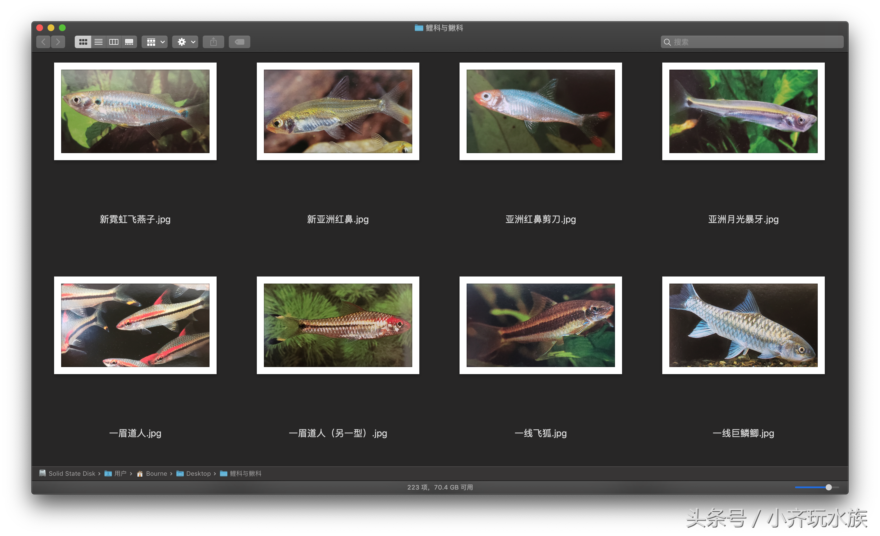Viewport: 880px width, 536px height.
Task: Select the 新霓虹飞燕子 thumbnail image
Action: [135, 111]
